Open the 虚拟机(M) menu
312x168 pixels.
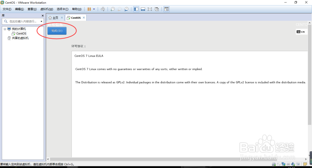(x=46, y=9)
